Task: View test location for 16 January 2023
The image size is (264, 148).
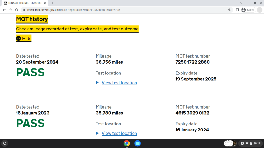Action: click(119, 133)
